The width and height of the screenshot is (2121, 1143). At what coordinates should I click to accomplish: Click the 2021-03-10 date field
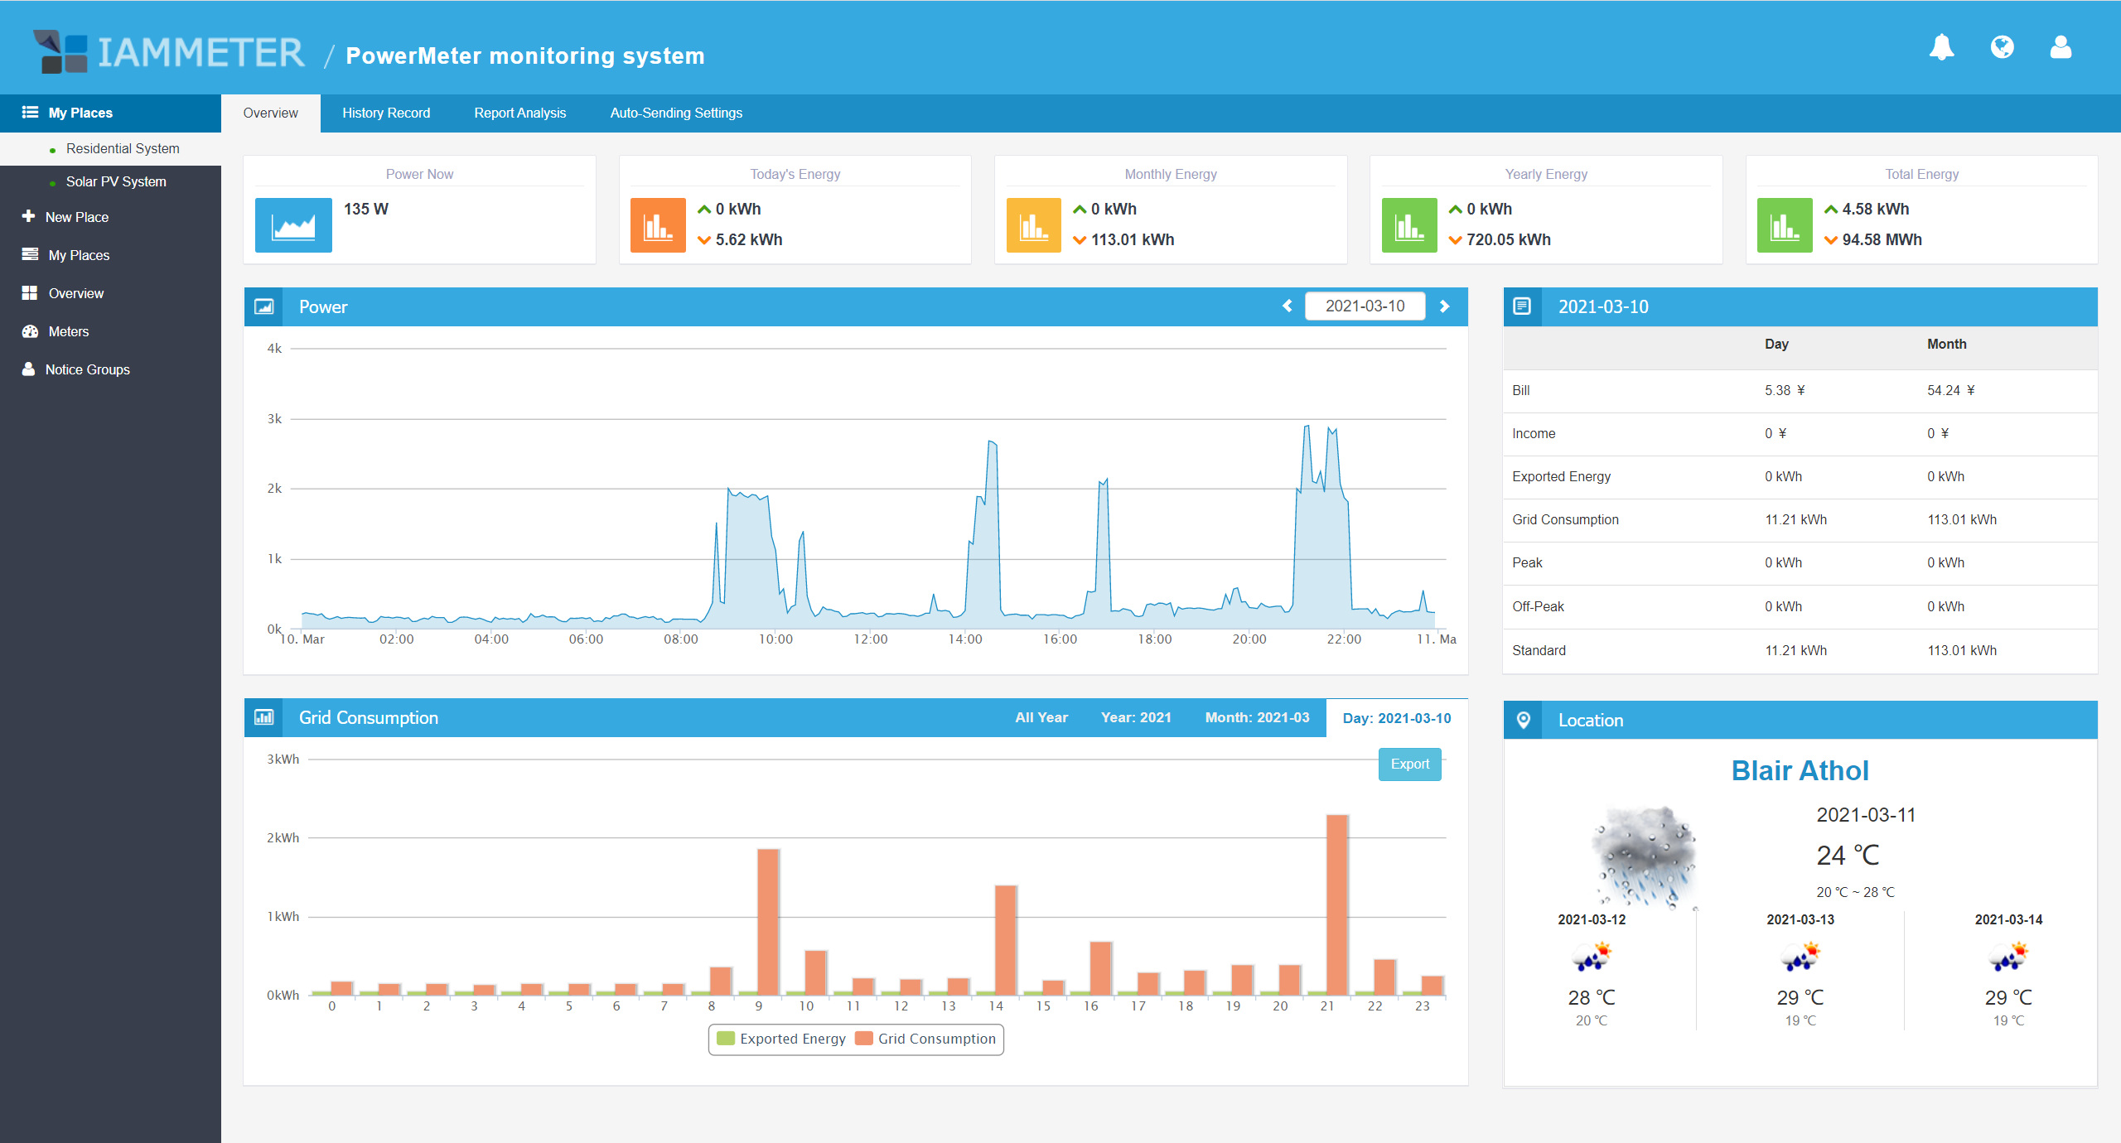click(x=1365, y=306)
